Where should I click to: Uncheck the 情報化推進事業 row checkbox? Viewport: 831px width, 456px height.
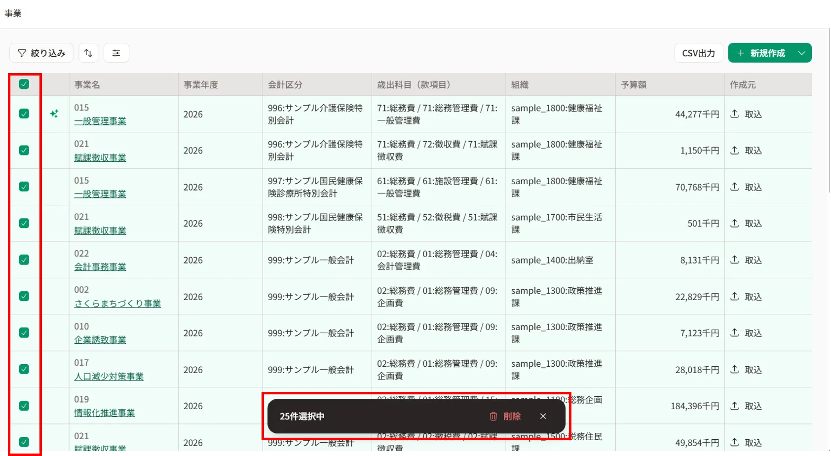pos(24,406)
